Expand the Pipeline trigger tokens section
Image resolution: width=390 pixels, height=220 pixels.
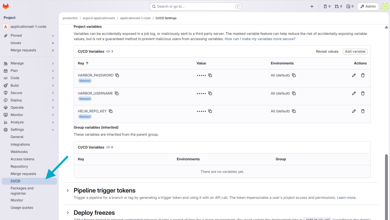coord(68,190)
